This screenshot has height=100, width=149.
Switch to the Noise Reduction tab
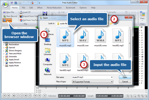pyautogui.click(x=54, y=8)
